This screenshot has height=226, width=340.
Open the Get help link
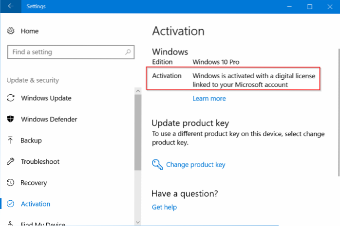click(x=164, y=207)
